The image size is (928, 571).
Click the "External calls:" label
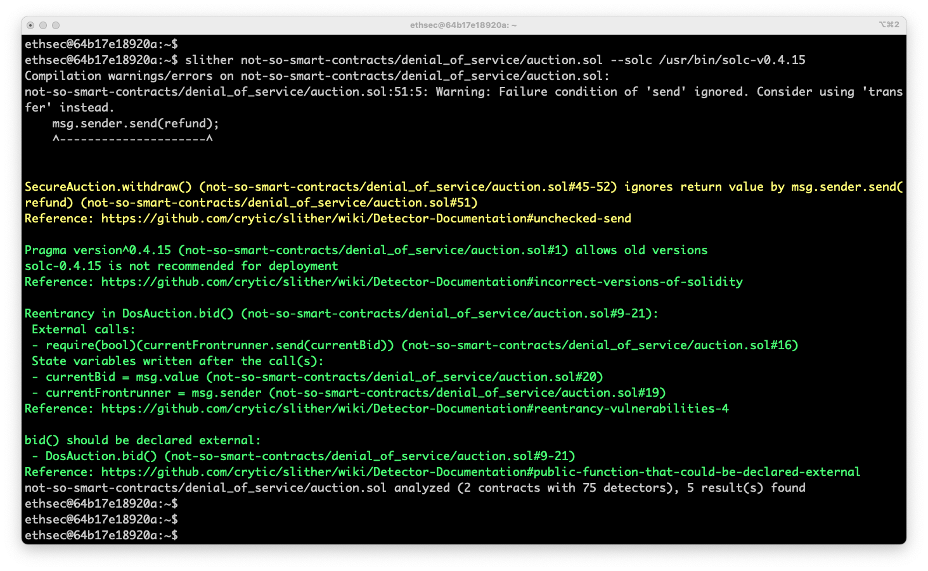click(84, 330)
